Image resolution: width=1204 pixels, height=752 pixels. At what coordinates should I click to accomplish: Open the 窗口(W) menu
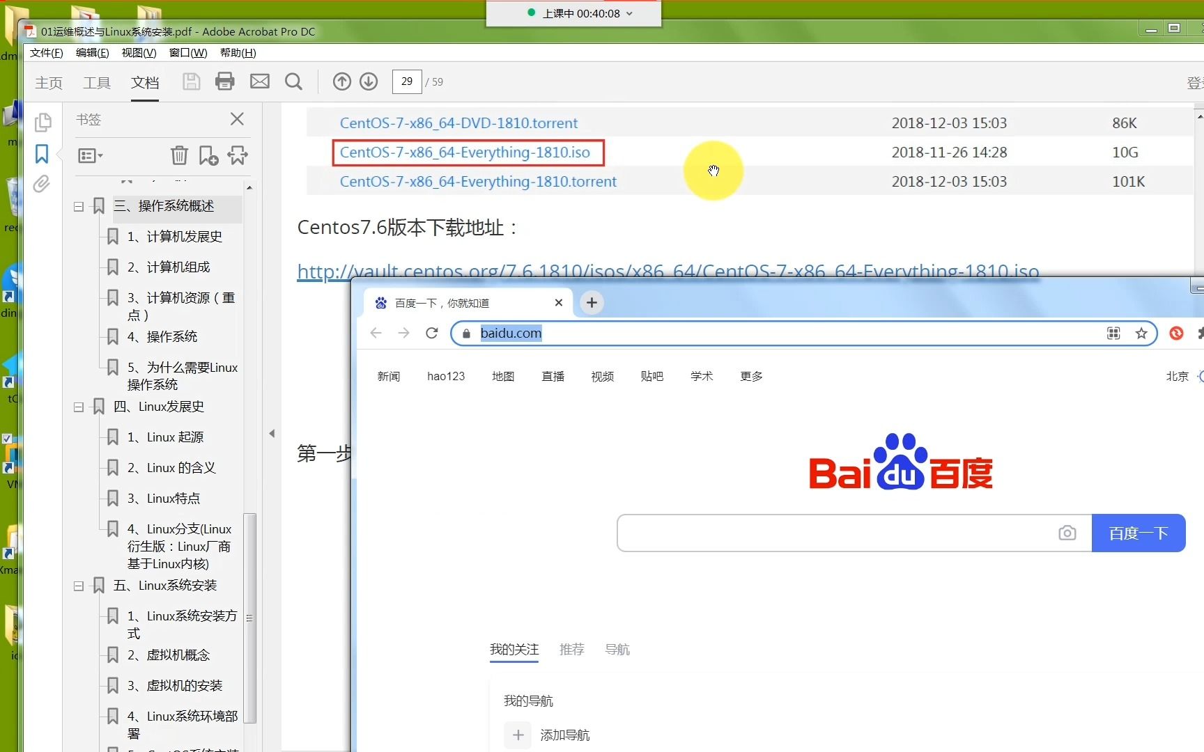tap(188, 53)
